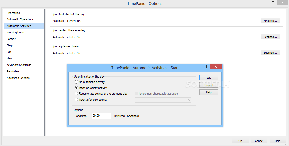Click Help in the Options window
The width and height of the screenshot is (289, 146).
coord(278,141)
